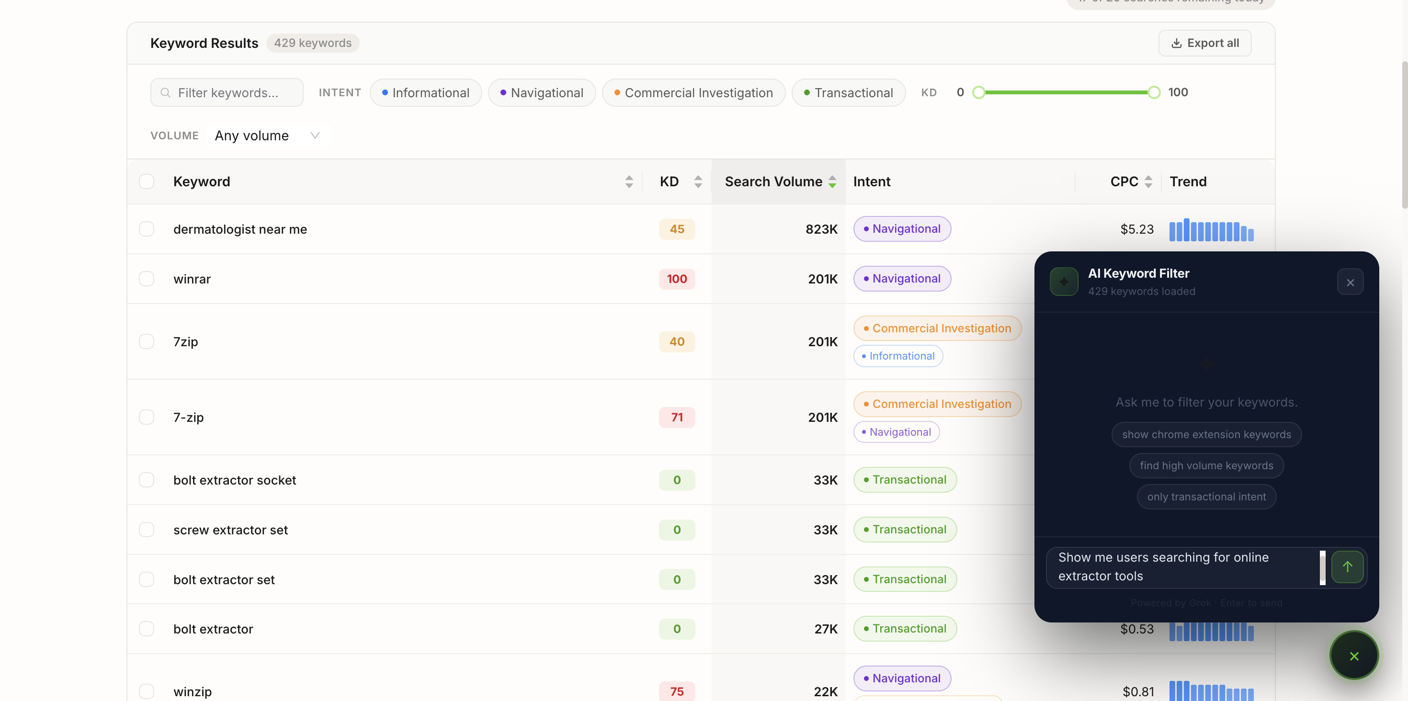Viewport: 1408px width, 701px height.
Task: Select the checkbox for dermatologist near me
Action: pyautogui.click(x=147, y=229)
